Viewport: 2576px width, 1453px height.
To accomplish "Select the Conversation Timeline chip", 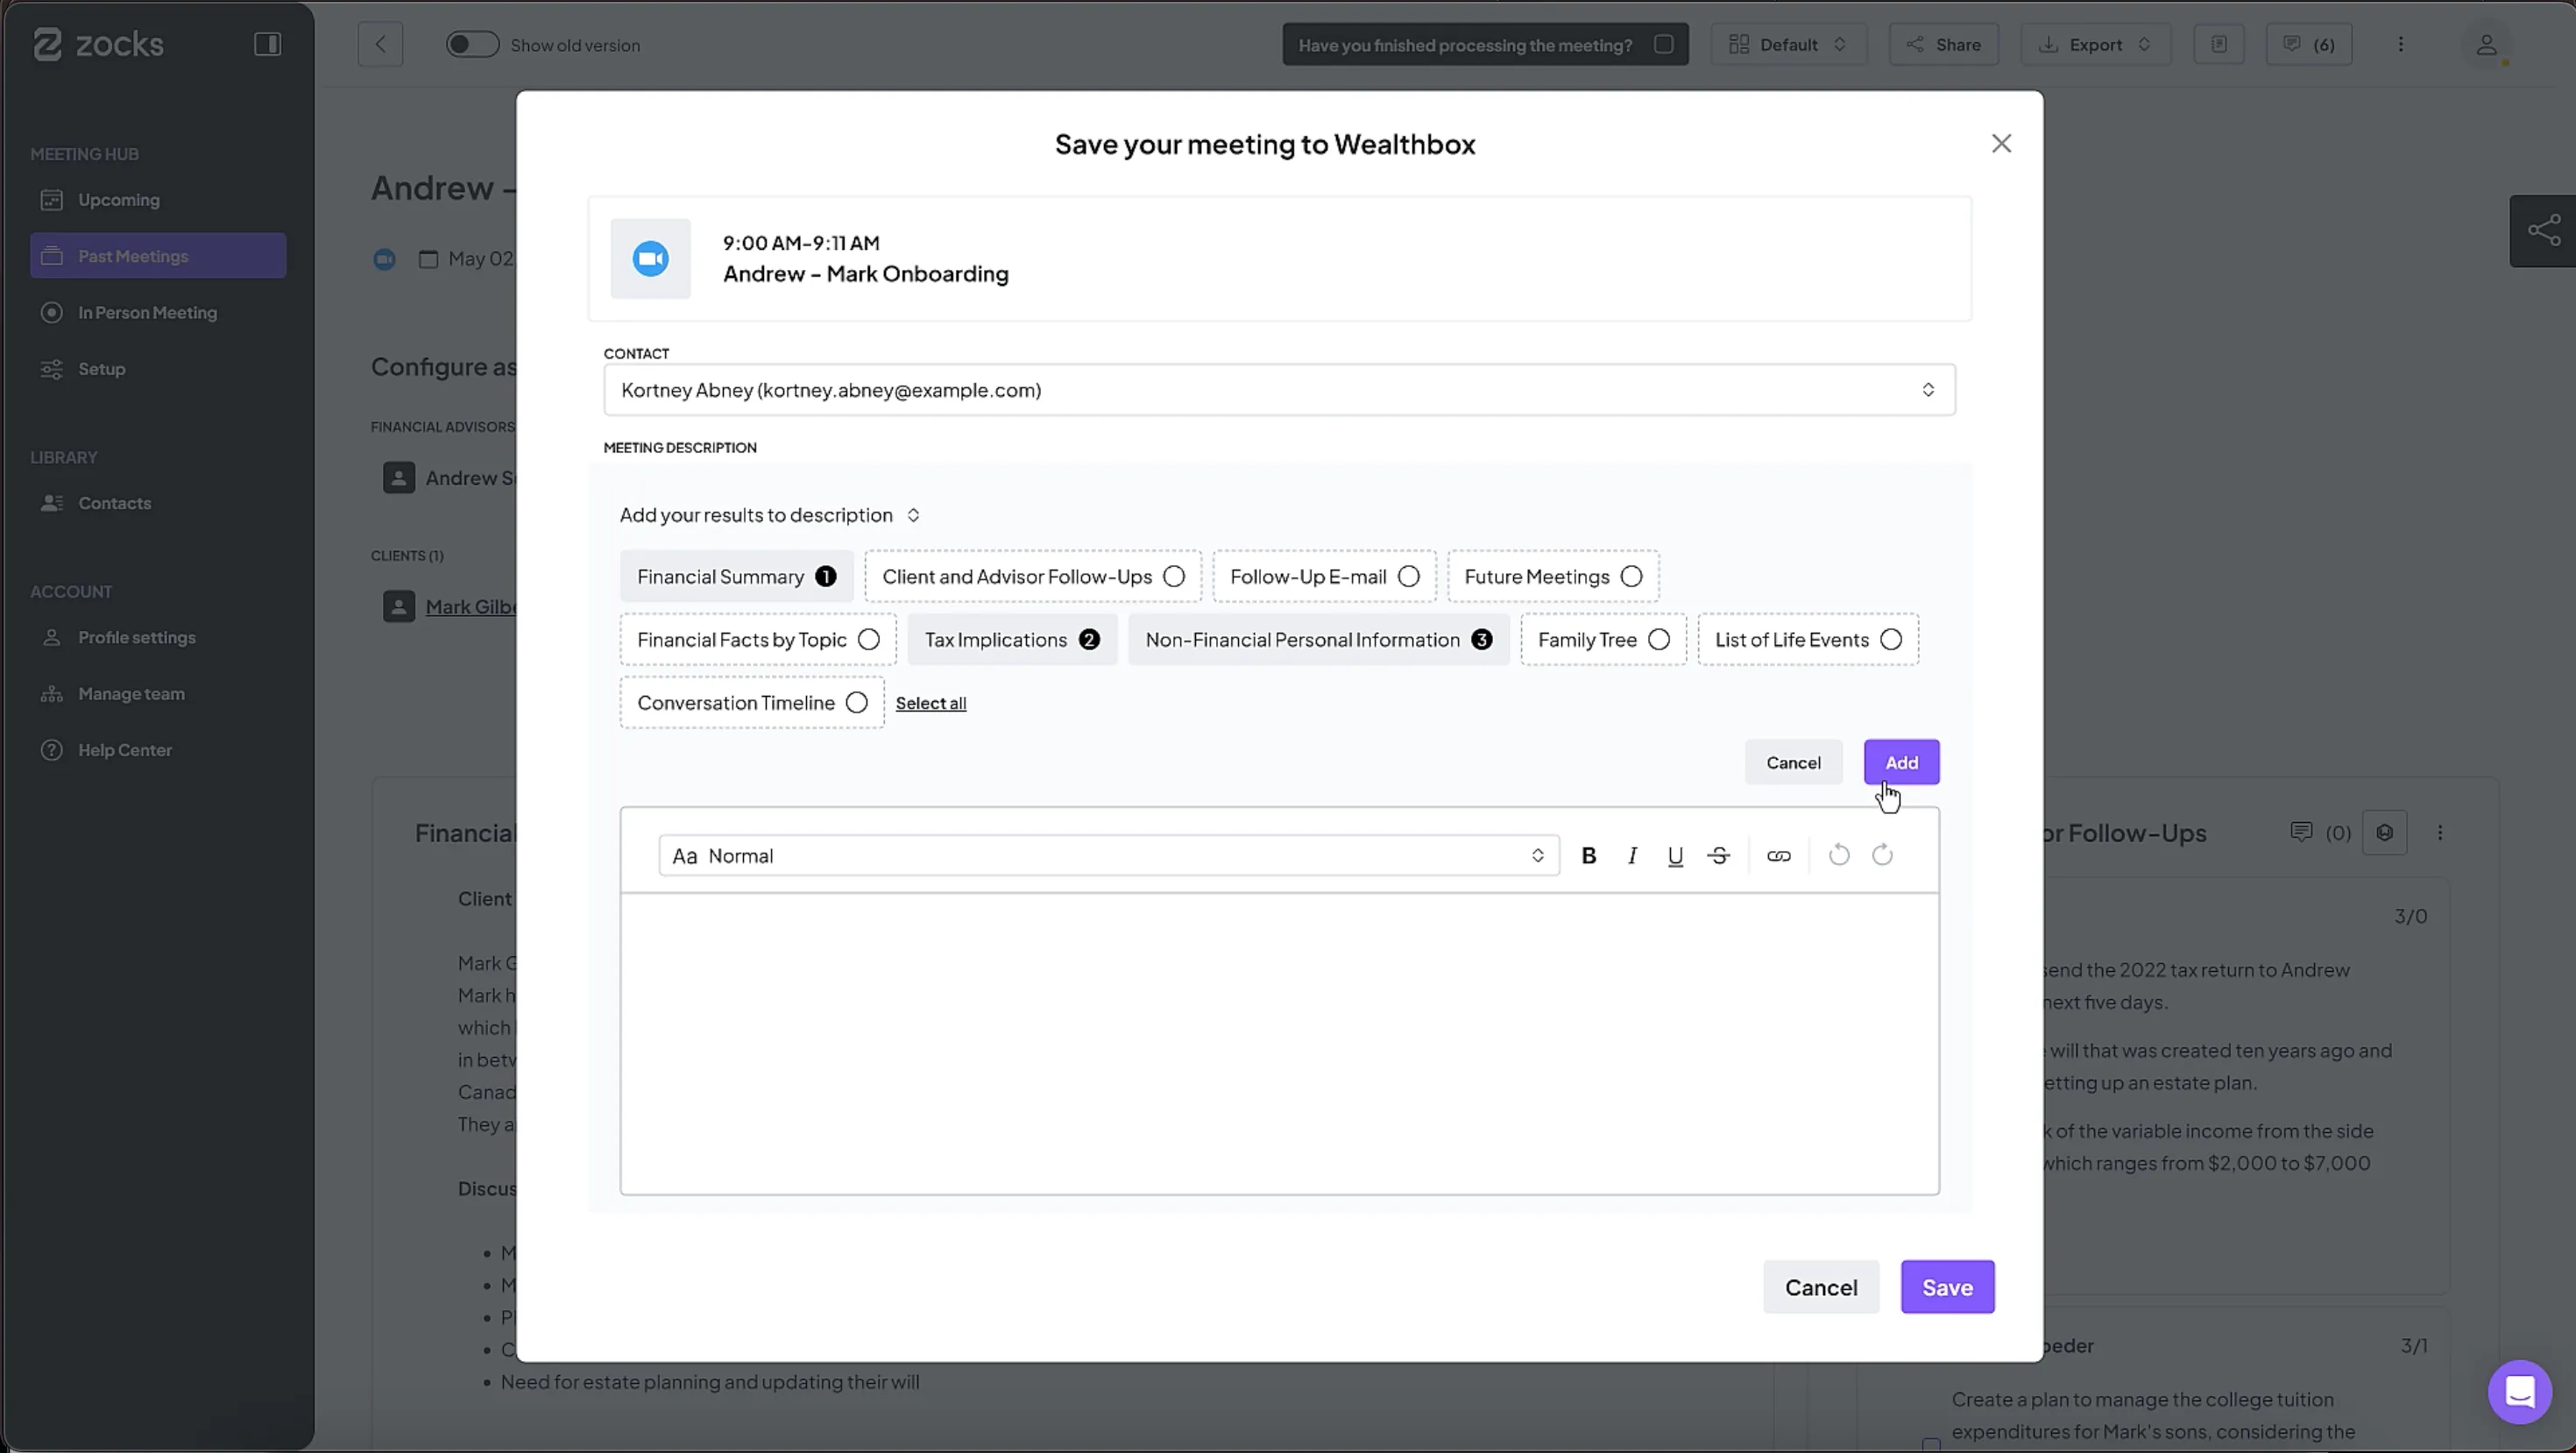I will (x=751, y=702).
